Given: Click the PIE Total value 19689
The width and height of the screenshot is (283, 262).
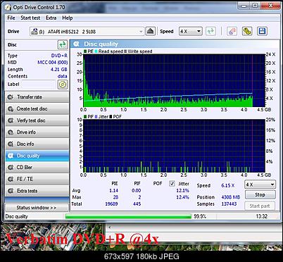Looking at the screenshot, I should [111, 204].
